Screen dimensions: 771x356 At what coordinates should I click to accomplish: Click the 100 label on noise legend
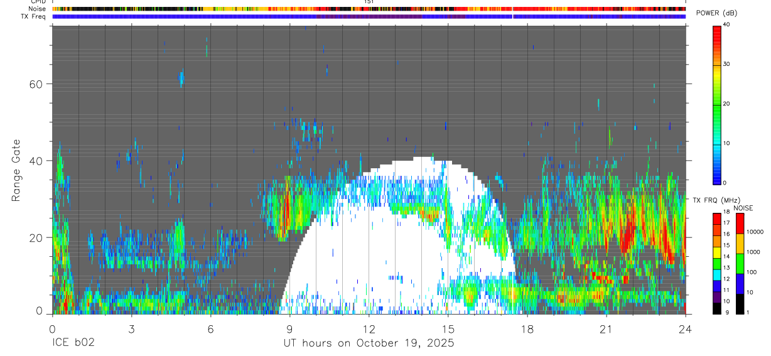[x=751, y=272]
